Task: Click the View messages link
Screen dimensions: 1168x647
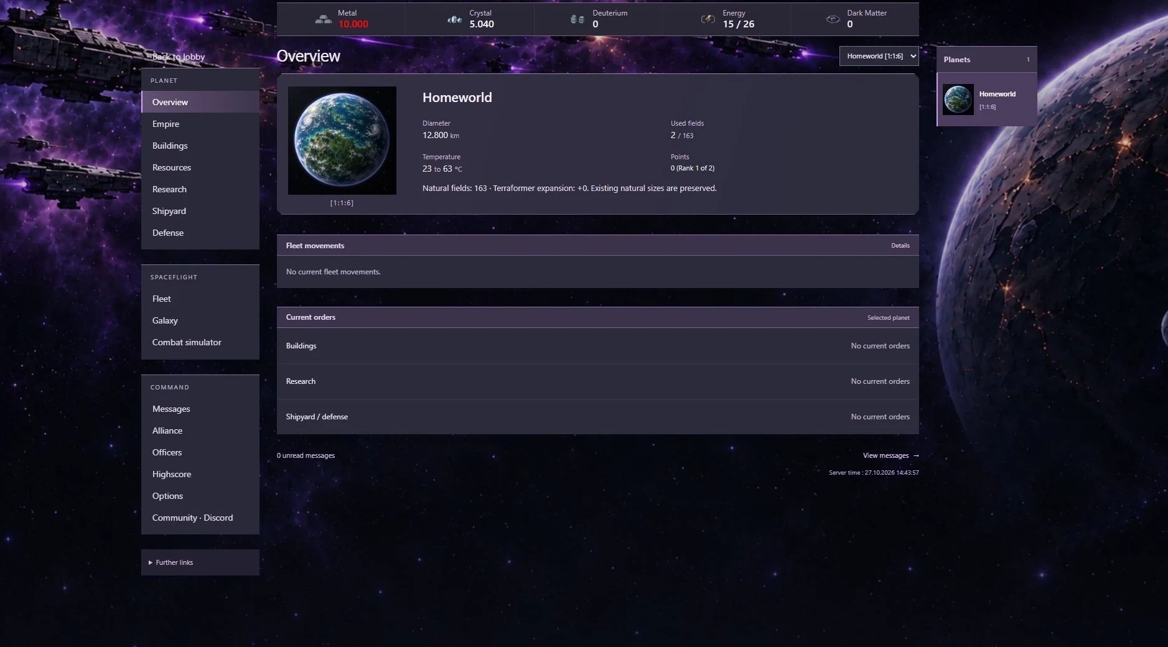Action: [890, 455]
